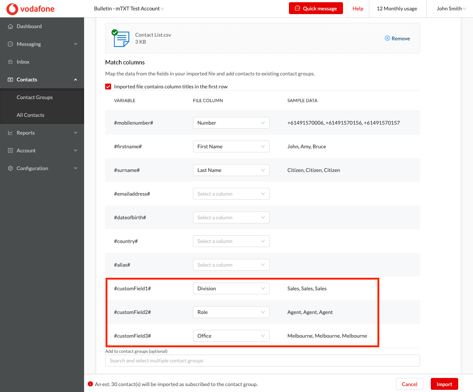Expand the column selector for #emailaddress#
Viewport: 473px width, 392px height.
point(231,194)
